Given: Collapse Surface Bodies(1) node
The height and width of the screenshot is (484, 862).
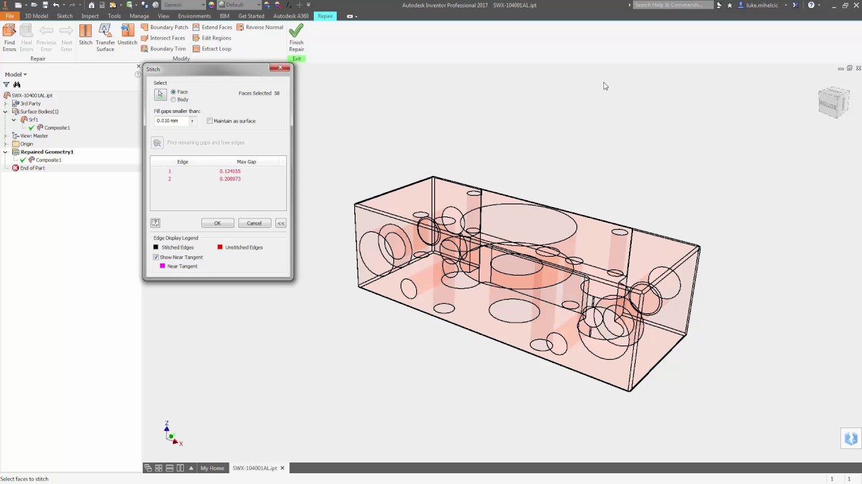Looking at the screenshot, I should pyautogui.click(x=6, y=112).
